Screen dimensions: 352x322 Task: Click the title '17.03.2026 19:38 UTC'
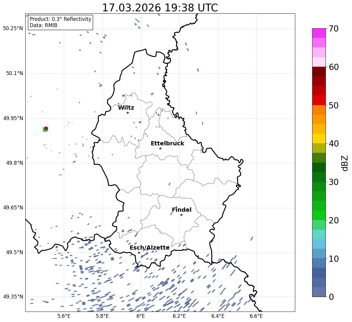click(160, 7)
